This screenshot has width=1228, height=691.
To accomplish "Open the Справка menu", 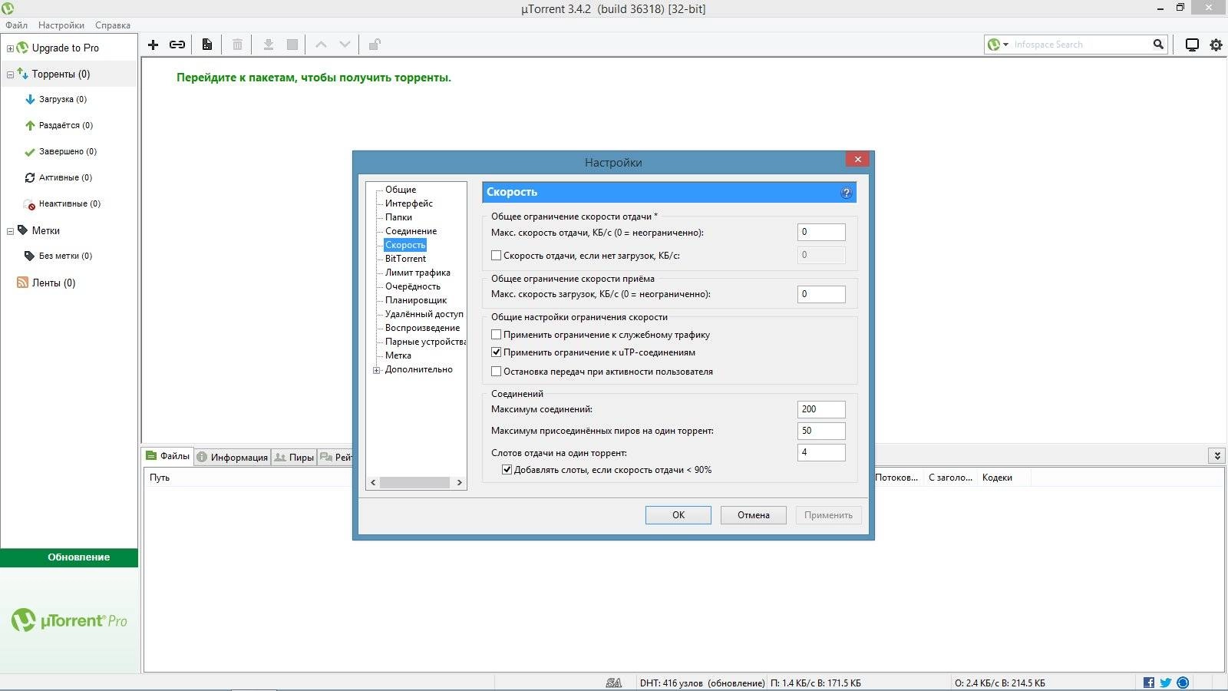I will pos(113,25).
